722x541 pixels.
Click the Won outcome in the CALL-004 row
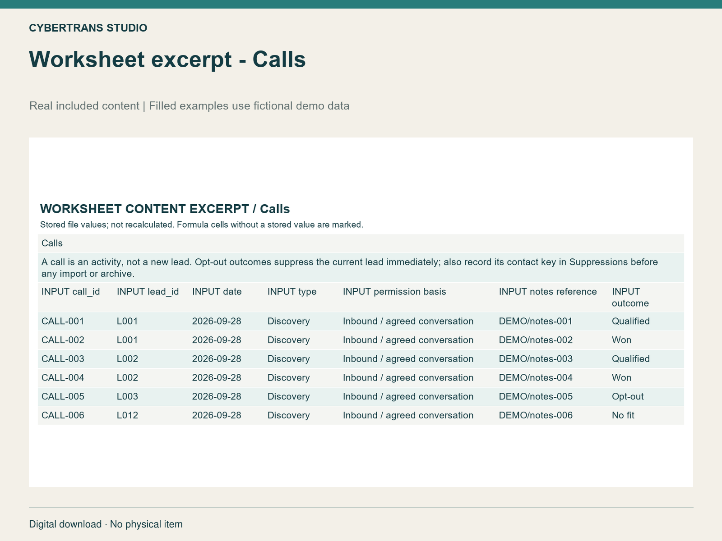[x=622, y=378]
